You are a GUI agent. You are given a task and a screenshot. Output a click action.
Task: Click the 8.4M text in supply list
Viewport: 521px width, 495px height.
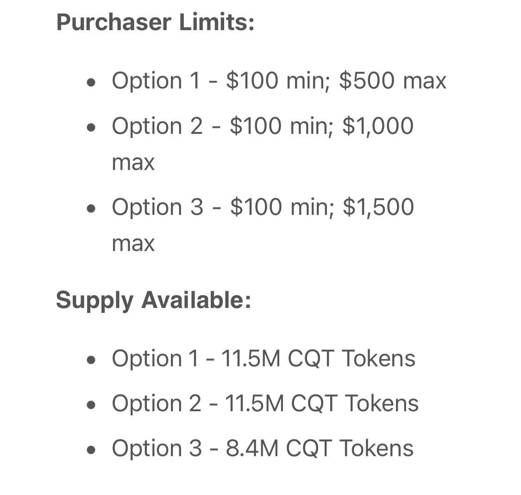point(252,449)
